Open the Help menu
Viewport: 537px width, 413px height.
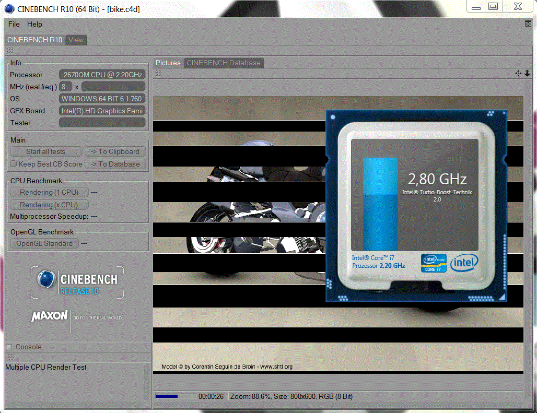(x=34, y=25)
